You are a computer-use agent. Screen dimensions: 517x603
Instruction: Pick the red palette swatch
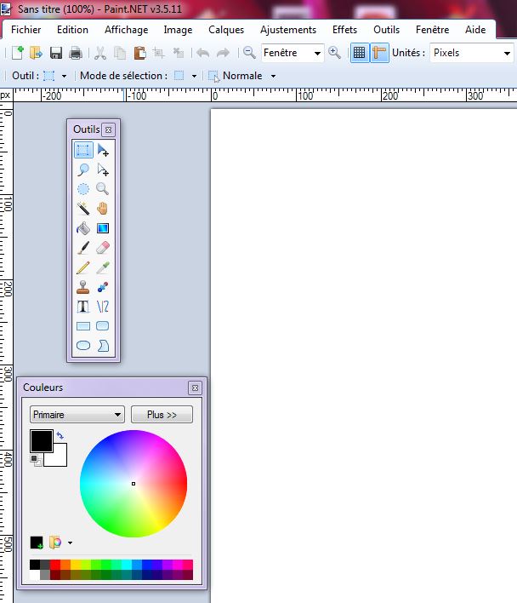coord(55,565)
